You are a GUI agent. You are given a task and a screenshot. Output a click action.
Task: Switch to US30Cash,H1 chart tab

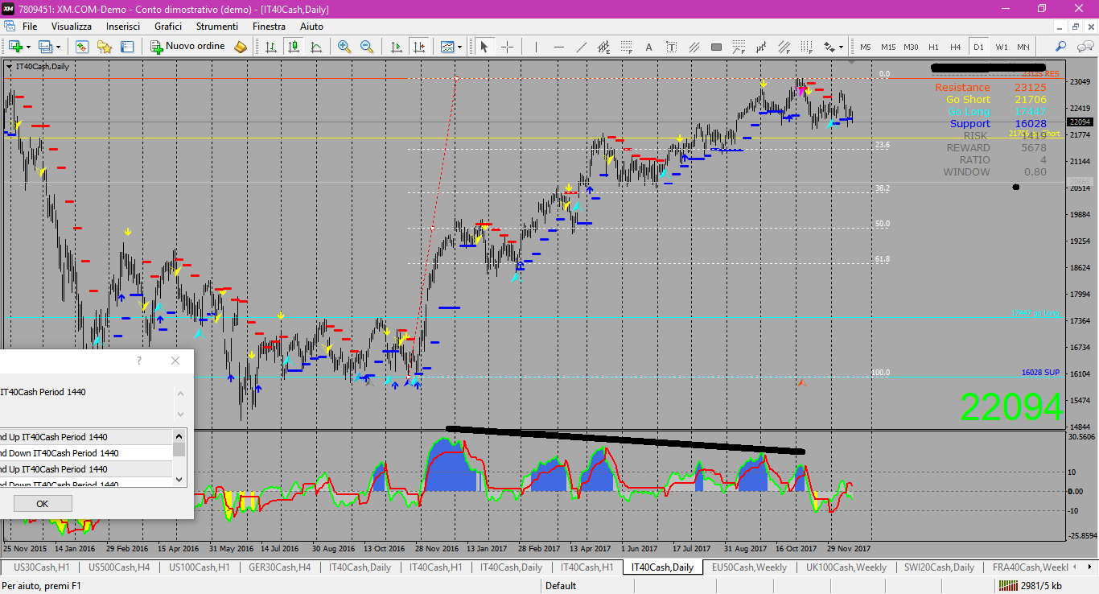coord(42,567)
